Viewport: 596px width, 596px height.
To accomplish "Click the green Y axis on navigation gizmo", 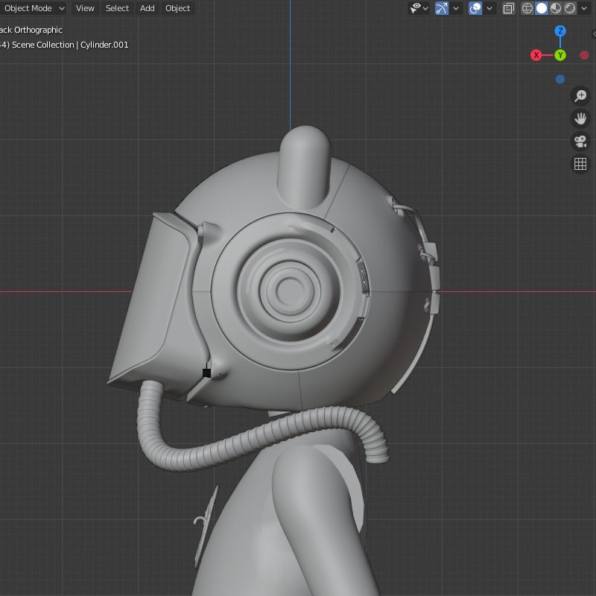I will click(560, 55).
